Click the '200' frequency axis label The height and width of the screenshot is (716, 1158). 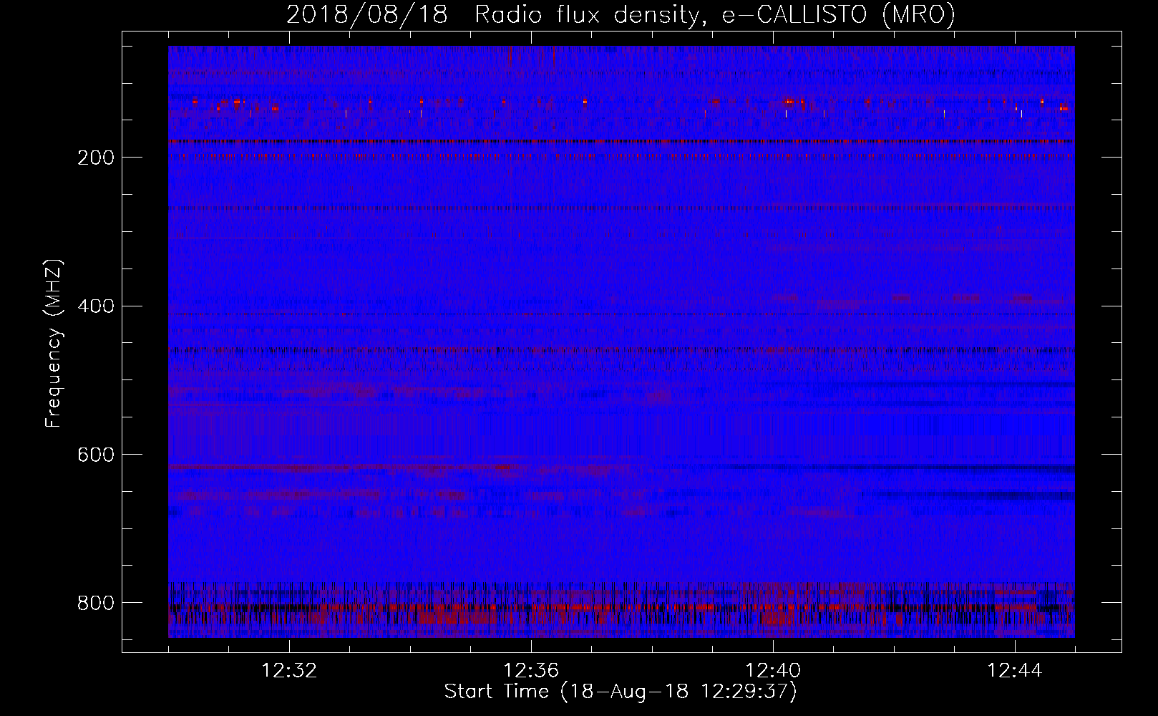[95, 158]
